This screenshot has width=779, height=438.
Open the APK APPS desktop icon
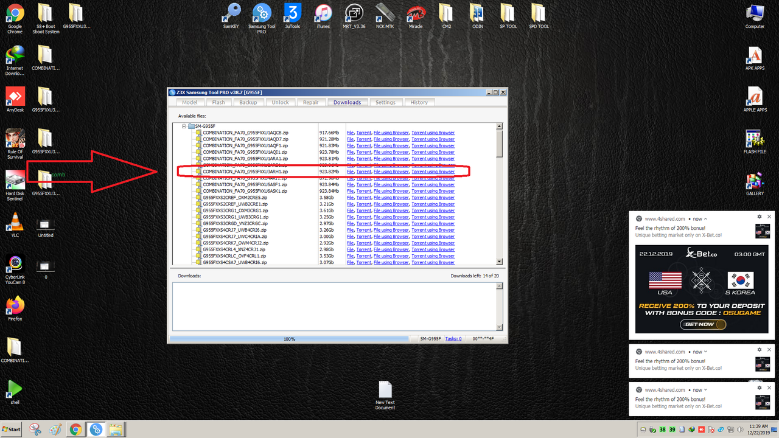click(x=755, y=58)
